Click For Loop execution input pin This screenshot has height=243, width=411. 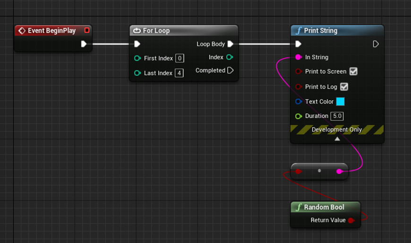click(137, 44)
